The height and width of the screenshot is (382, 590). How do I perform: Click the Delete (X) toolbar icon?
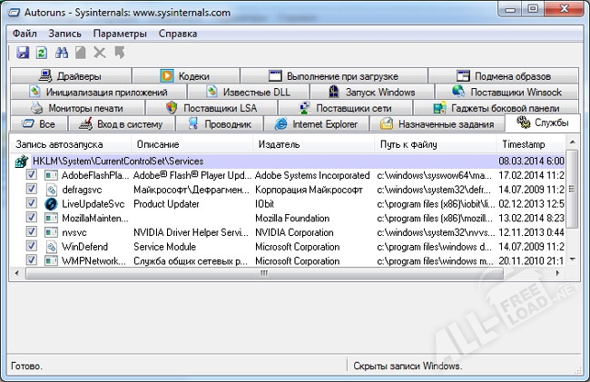tap(100, 54)
